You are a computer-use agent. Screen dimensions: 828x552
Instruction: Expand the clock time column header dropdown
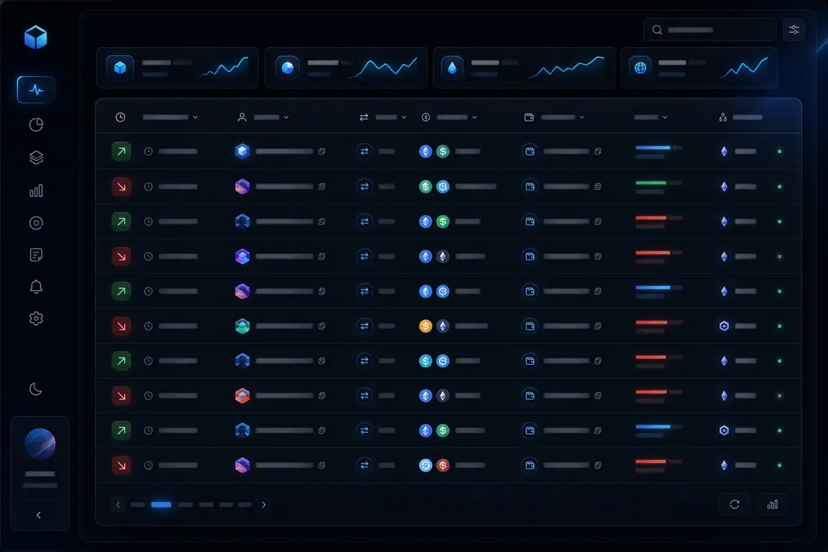point(195,117)
